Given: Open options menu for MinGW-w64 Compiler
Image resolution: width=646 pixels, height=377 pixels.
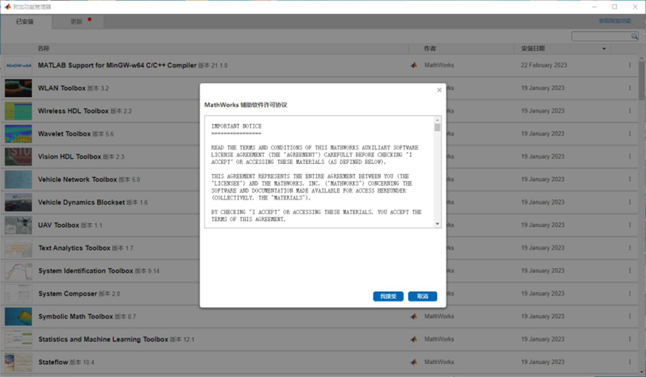Looking at the screenshot, I should pyautogui.click(x=630, y=65).
